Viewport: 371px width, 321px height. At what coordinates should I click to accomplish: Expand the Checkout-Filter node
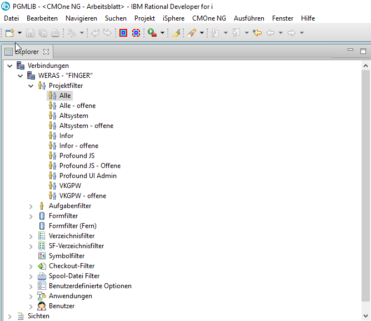pos(31,266)
